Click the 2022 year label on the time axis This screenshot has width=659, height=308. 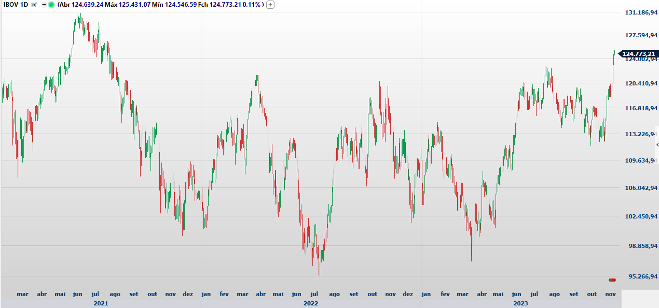point(311,303)
